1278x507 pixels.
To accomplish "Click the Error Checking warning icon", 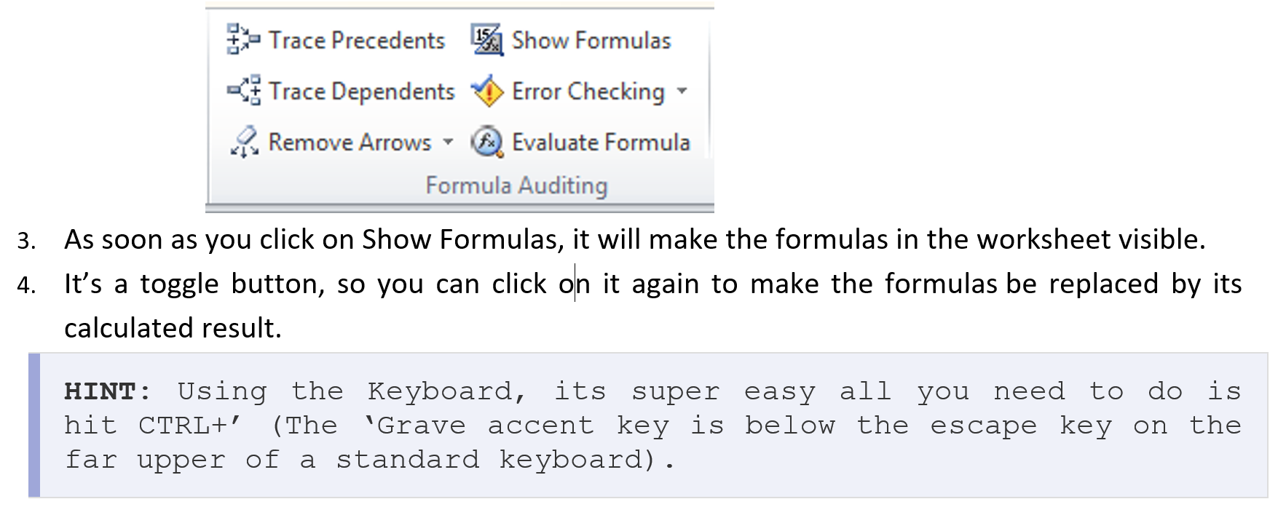I will click(x=487, y=91).
